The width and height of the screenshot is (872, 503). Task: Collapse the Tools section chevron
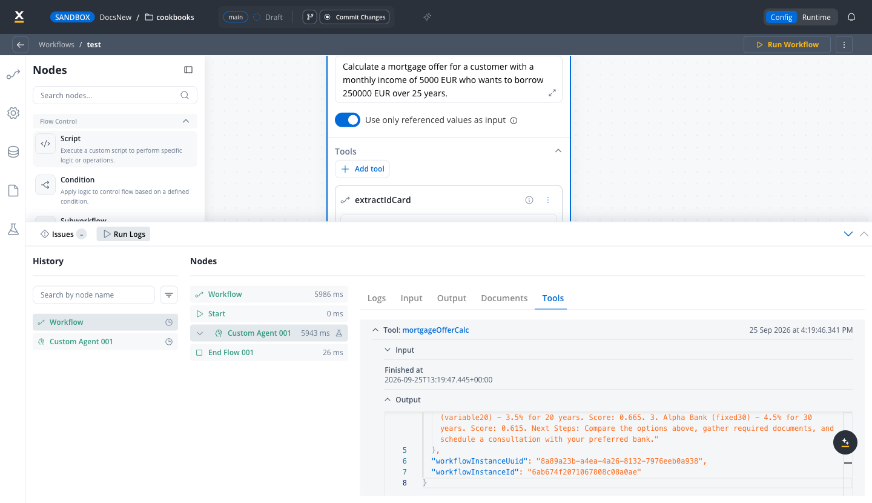(x=558, y=151)
